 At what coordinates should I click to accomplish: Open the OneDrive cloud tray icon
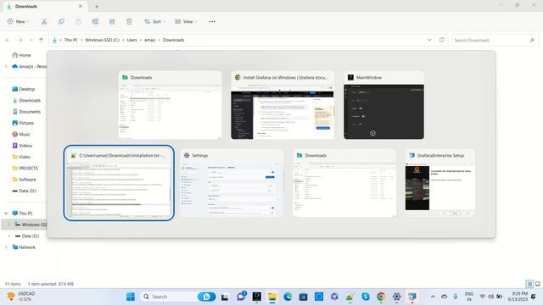pyautogui.click(x=445, y=297)
